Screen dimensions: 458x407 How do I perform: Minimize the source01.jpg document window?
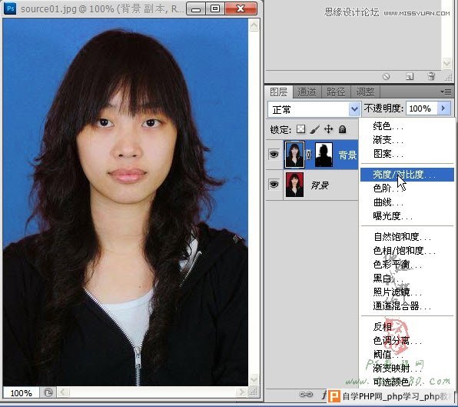(195, 8)
